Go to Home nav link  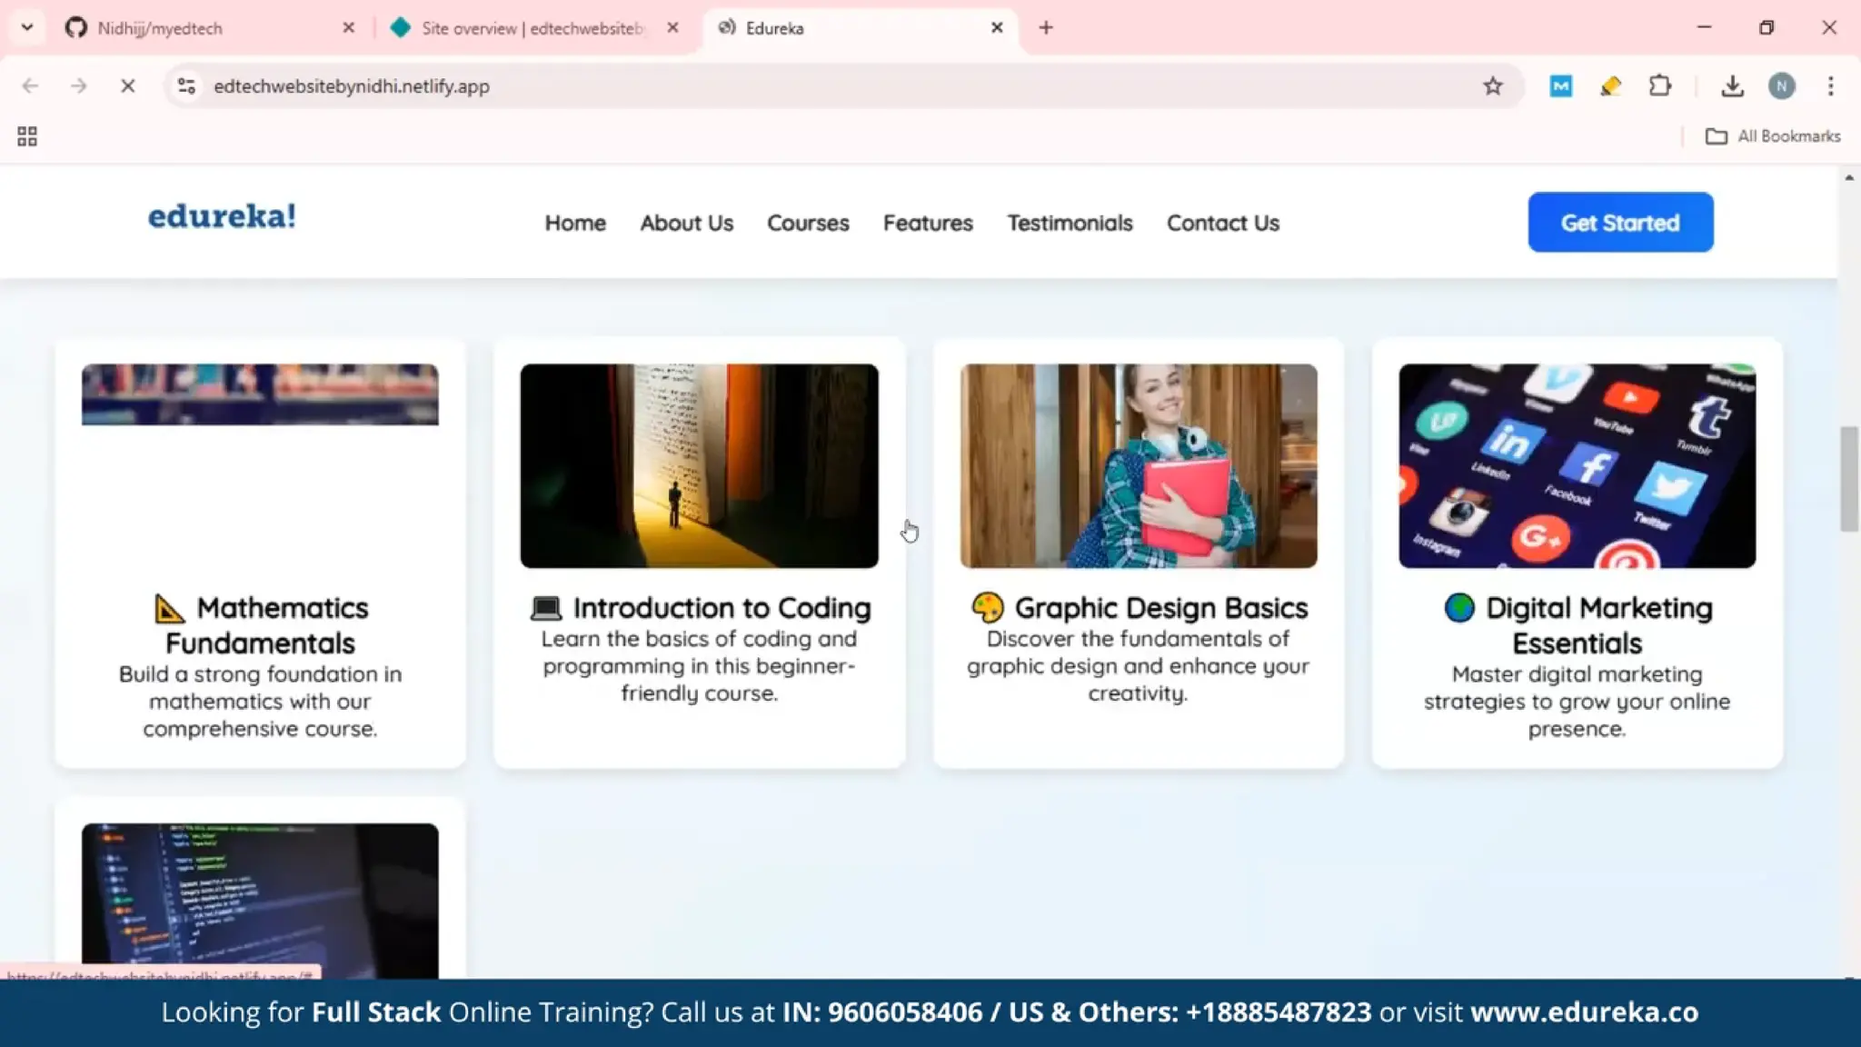click(575, 223)
